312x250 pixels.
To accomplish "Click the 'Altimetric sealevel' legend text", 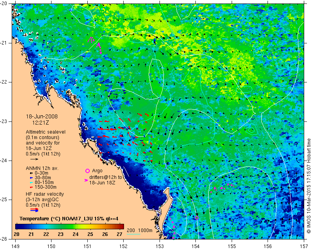I will tap(46, 132).
